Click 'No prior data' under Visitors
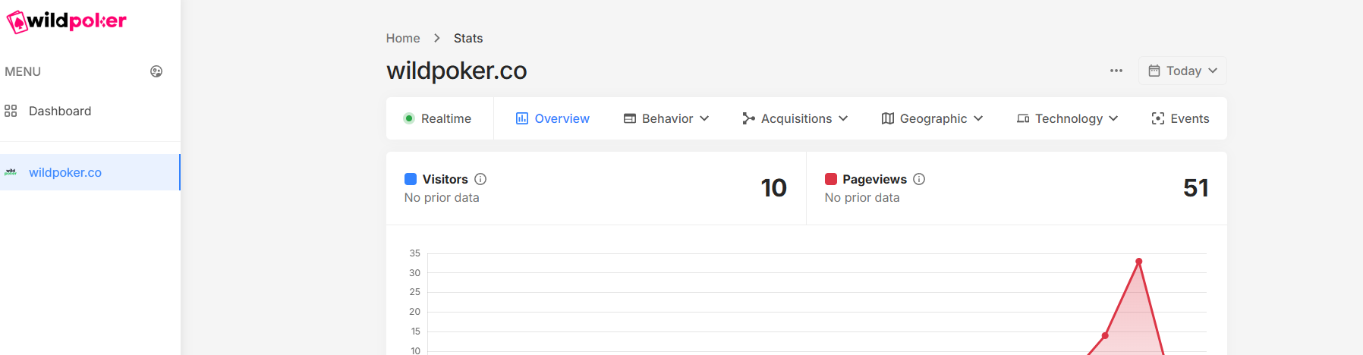This screenshot has height=355, width=1363. [x=442, y=197]
